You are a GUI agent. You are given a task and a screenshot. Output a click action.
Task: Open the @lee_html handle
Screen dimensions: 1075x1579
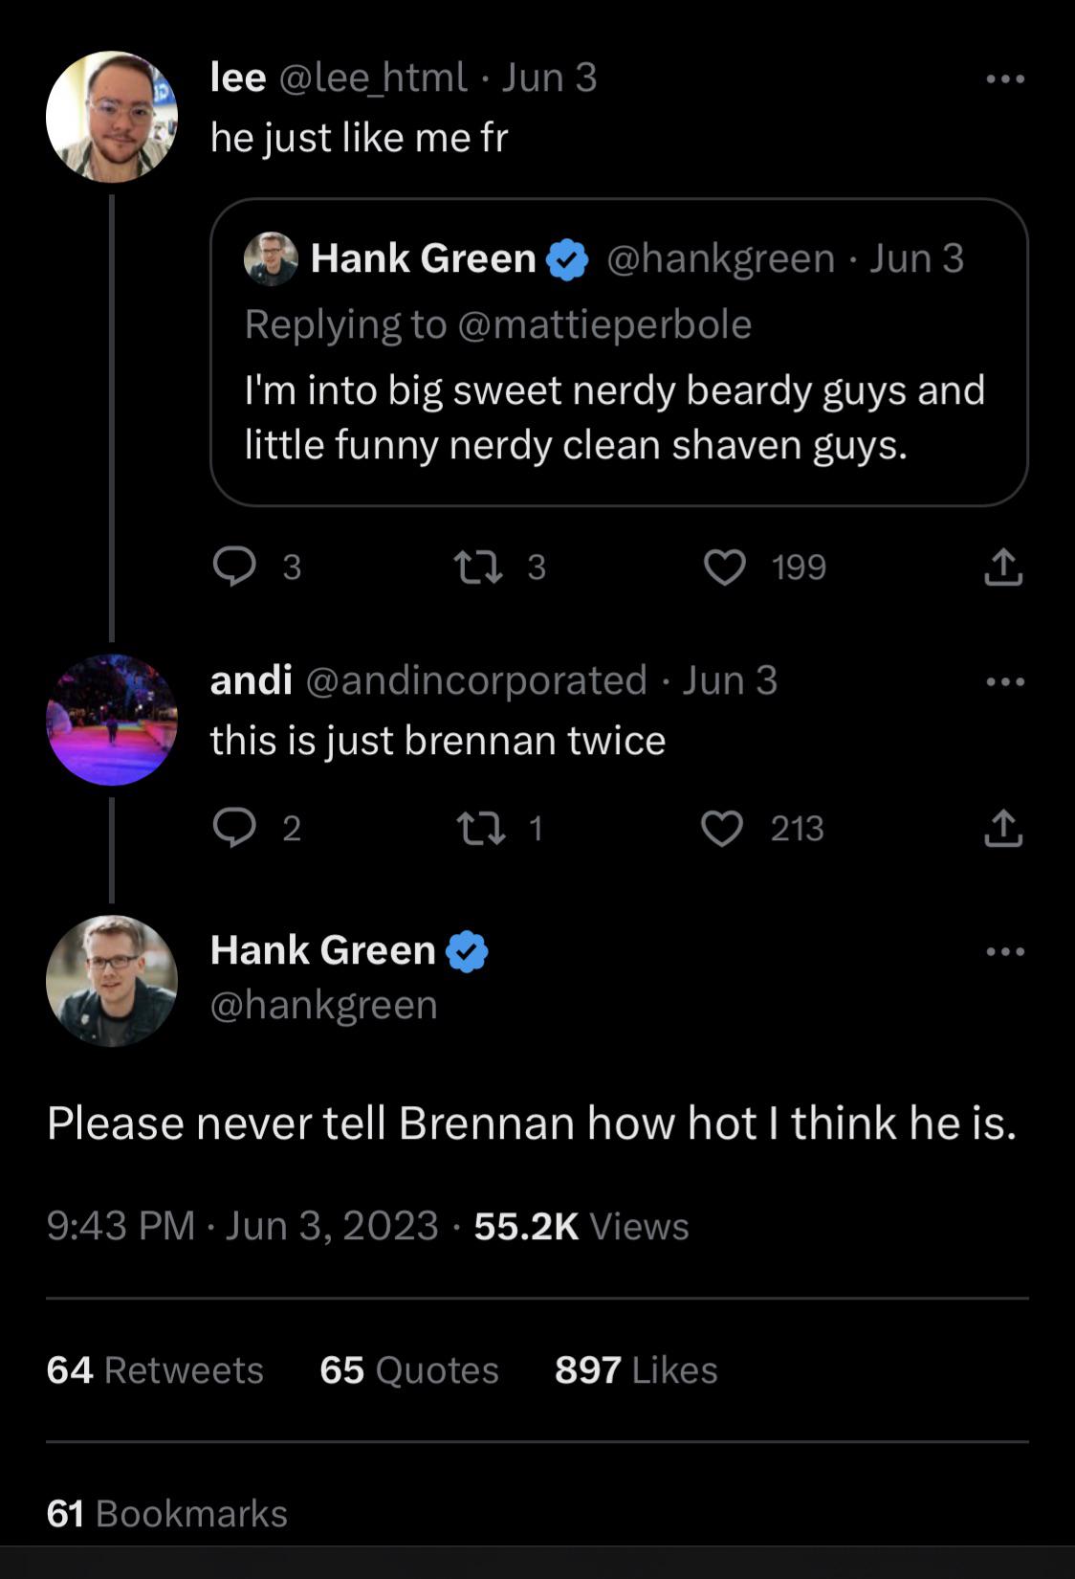[373, 78]
